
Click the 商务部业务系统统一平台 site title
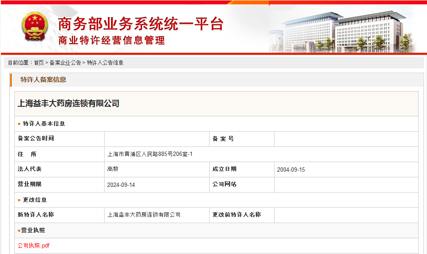pyautogui.click(x=141, y=24)
